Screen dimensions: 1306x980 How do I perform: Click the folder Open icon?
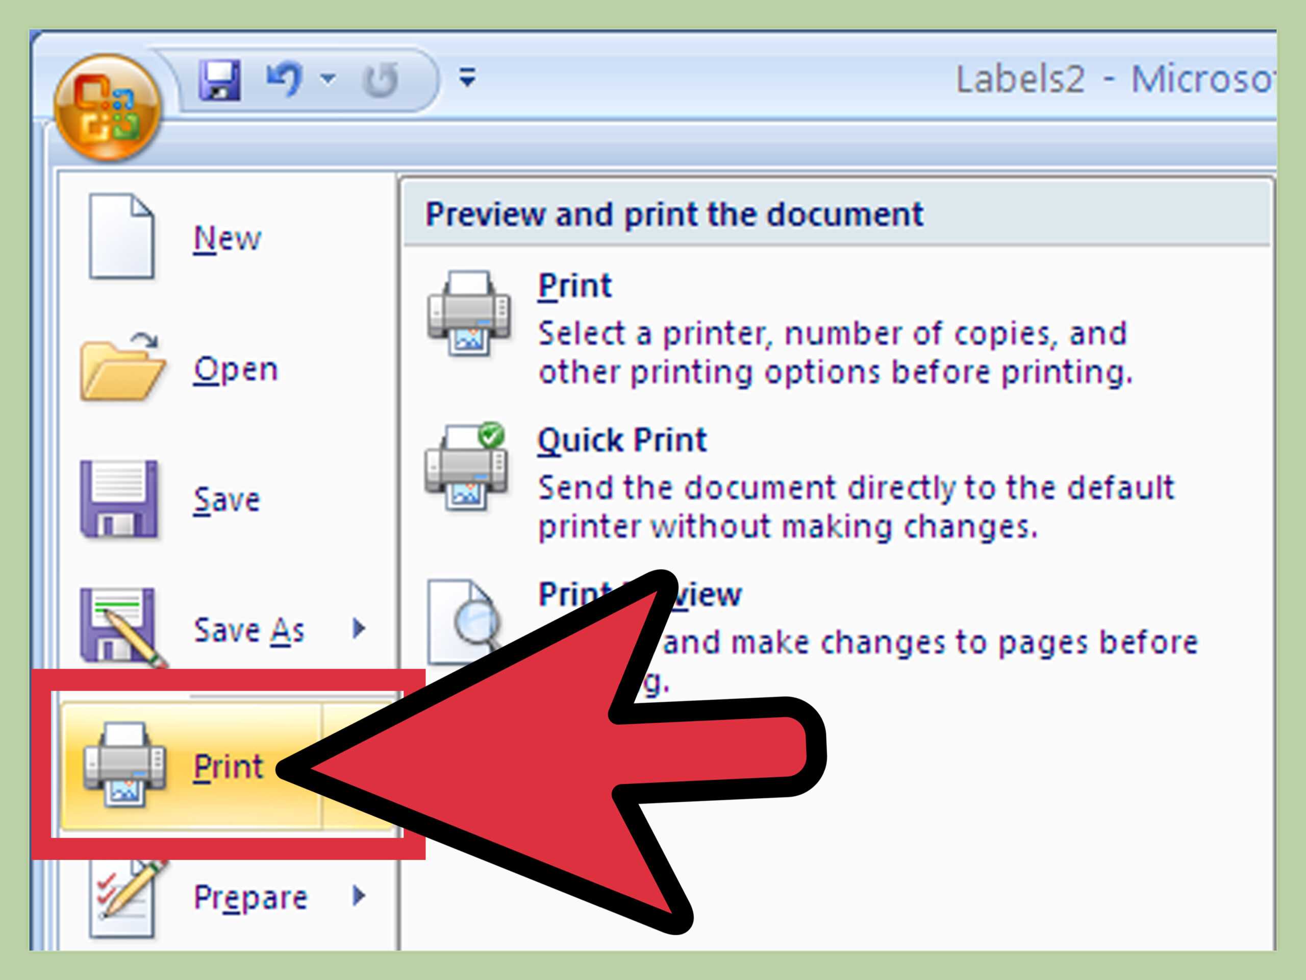(x=122, y=367)
